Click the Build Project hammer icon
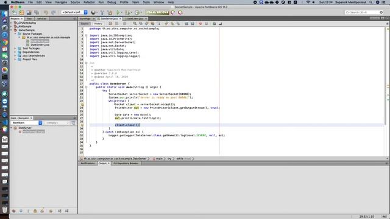This screenshot has width=390, height=219. [x=102, y=12]
